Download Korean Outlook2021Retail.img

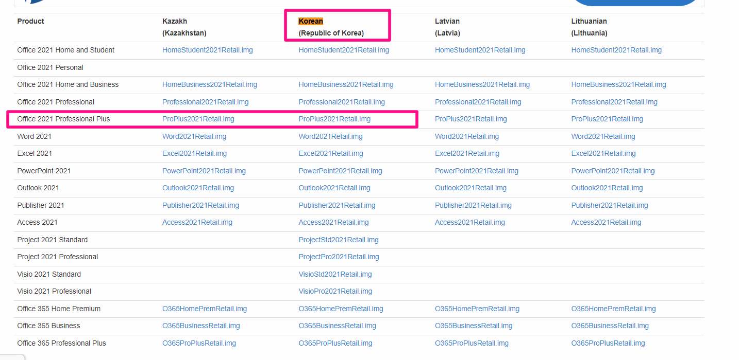334,188
